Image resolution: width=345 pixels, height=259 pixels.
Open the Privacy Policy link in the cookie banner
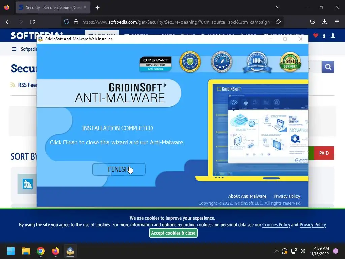312,225
